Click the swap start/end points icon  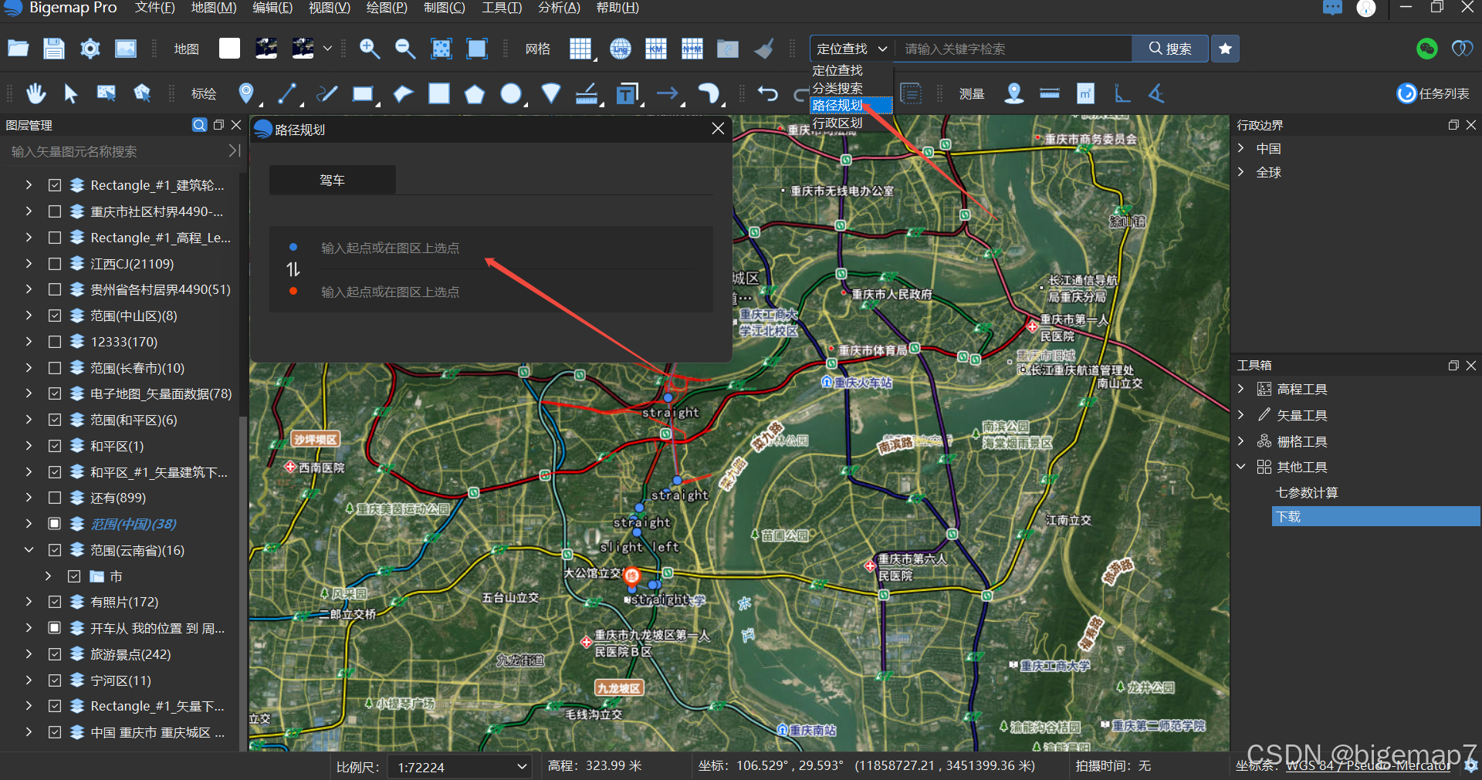coord(293,269)
